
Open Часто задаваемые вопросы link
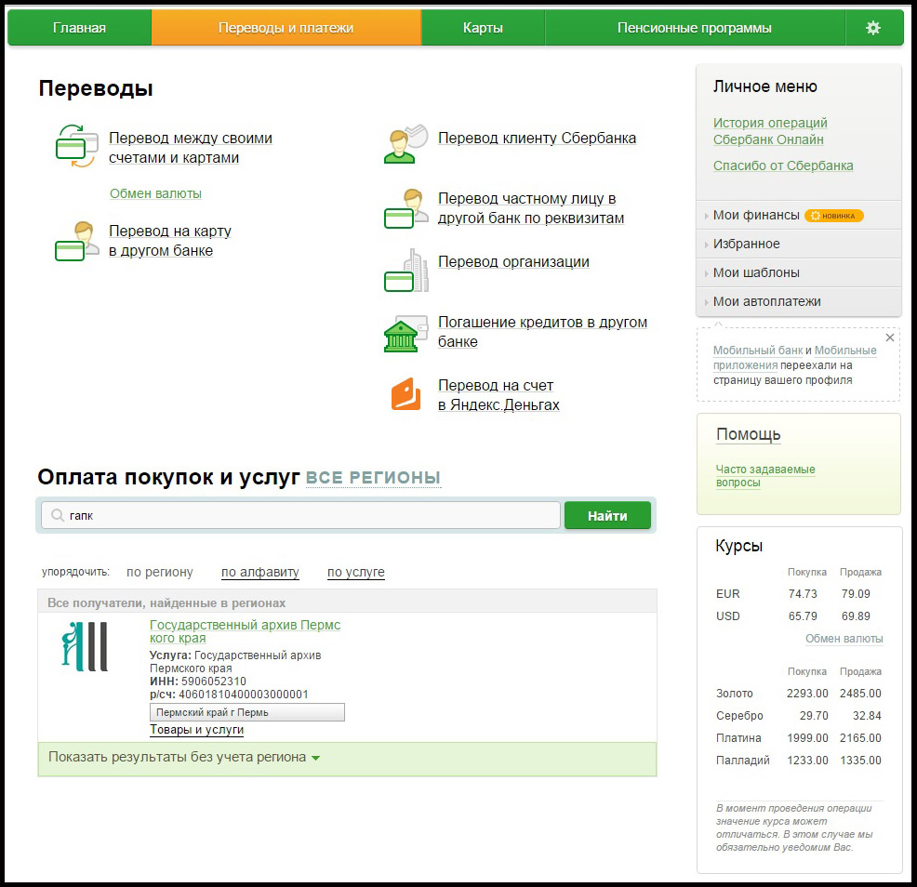[765, 476]
